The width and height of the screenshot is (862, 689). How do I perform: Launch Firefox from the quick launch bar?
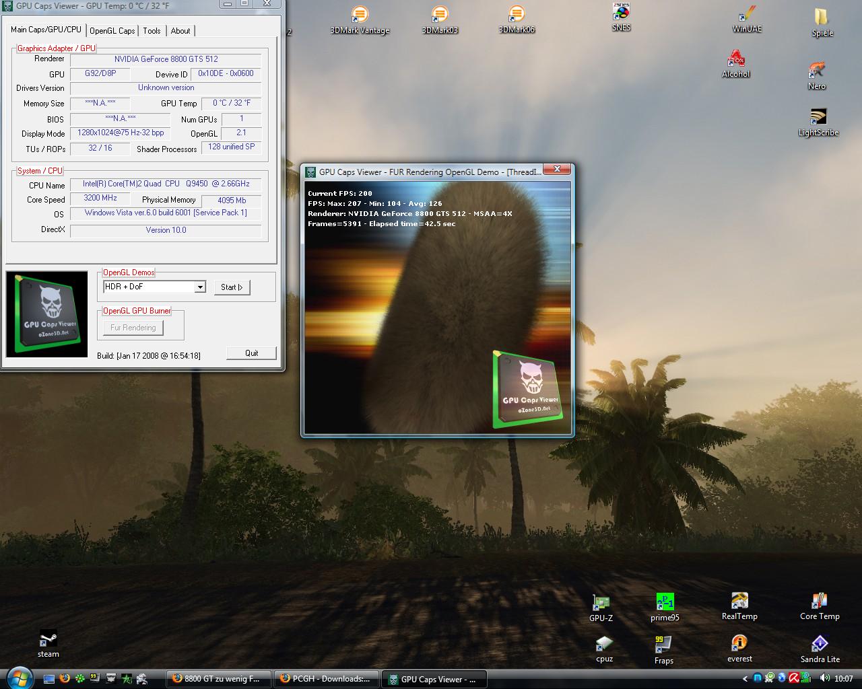pyautogui.click(x=65, y=679)
